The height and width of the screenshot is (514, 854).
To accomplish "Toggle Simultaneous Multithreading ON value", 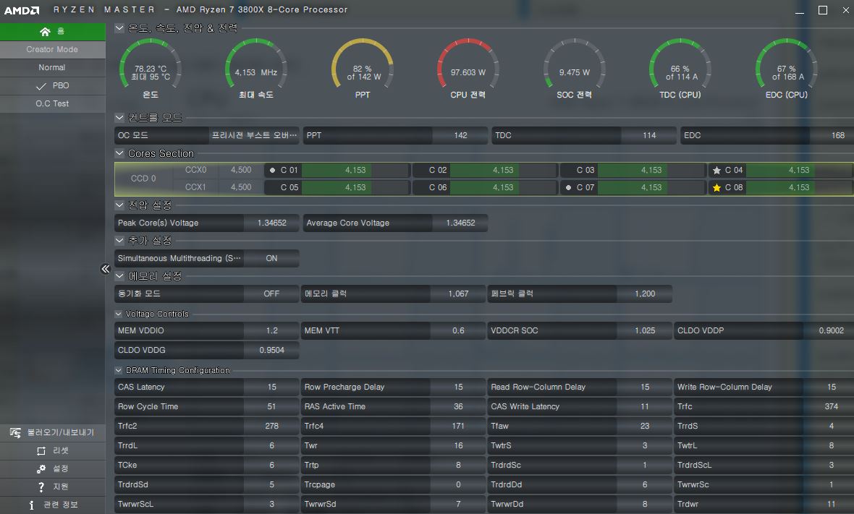I will click(271, 258).
